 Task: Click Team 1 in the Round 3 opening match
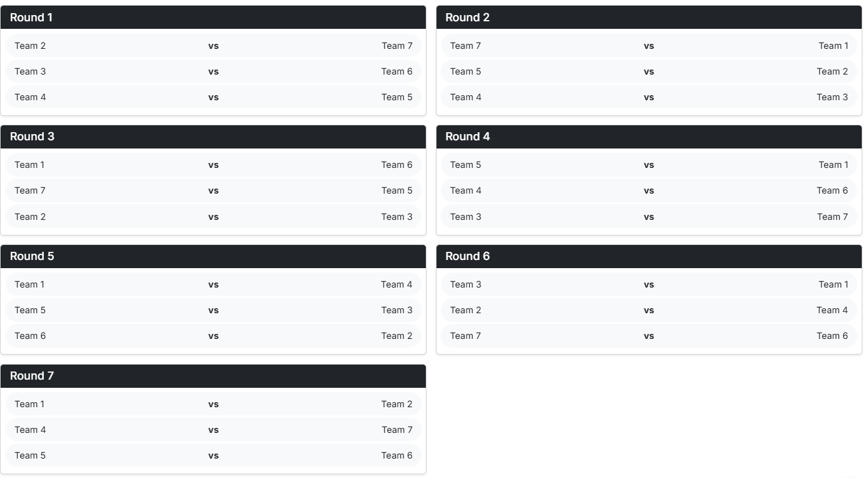[x=30, y=164]
